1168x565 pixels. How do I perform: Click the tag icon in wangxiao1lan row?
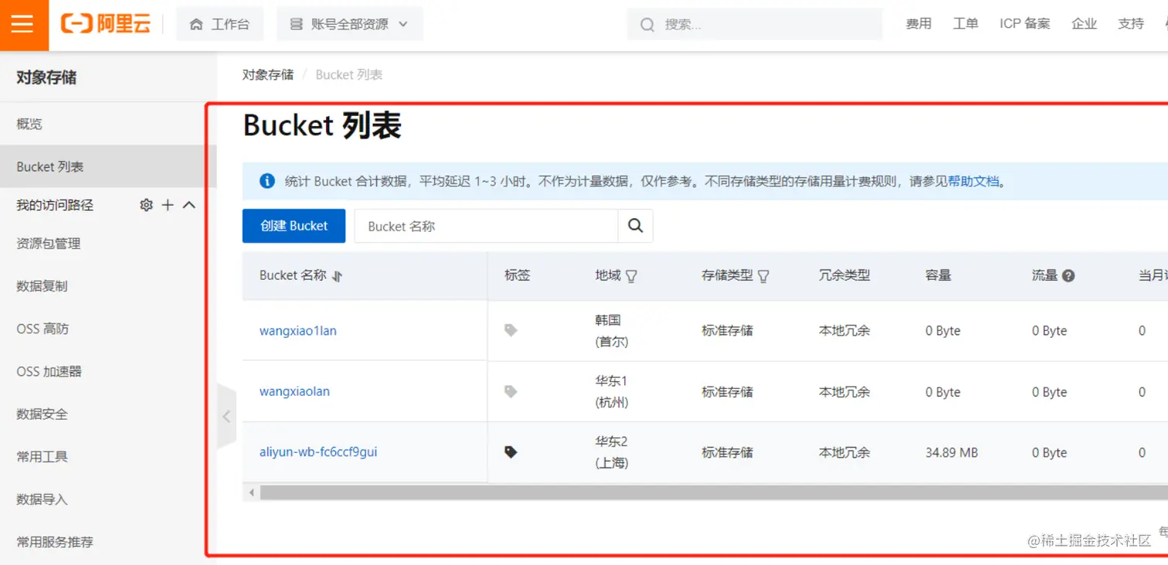pyautogui.click(x=511, y=330)
